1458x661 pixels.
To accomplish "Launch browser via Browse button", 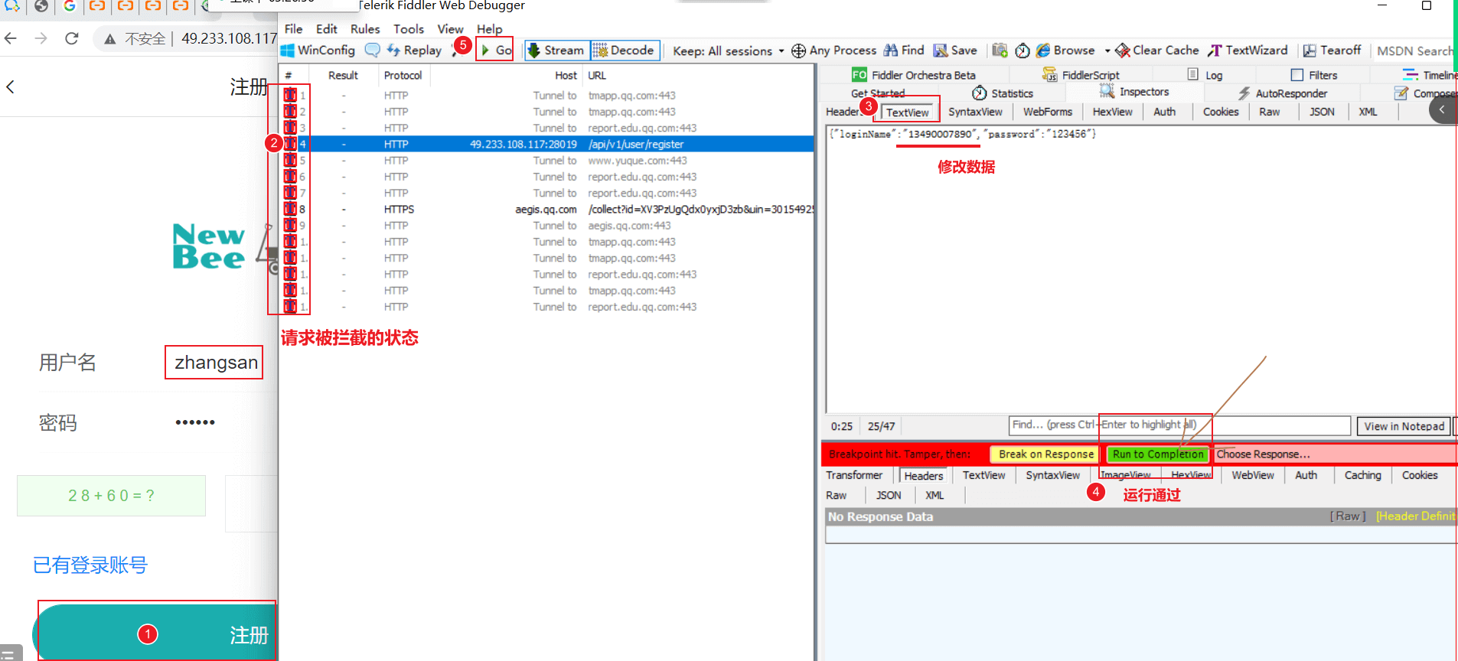I will [1065, 50].
